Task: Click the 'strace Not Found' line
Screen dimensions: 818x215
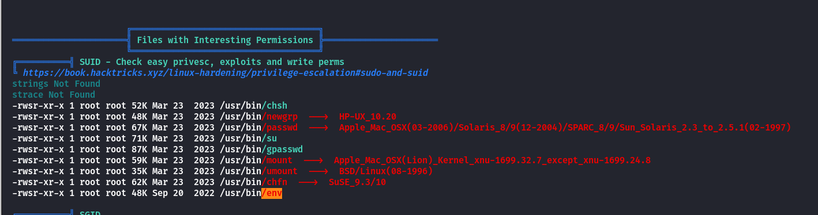Action: point(54,95)
